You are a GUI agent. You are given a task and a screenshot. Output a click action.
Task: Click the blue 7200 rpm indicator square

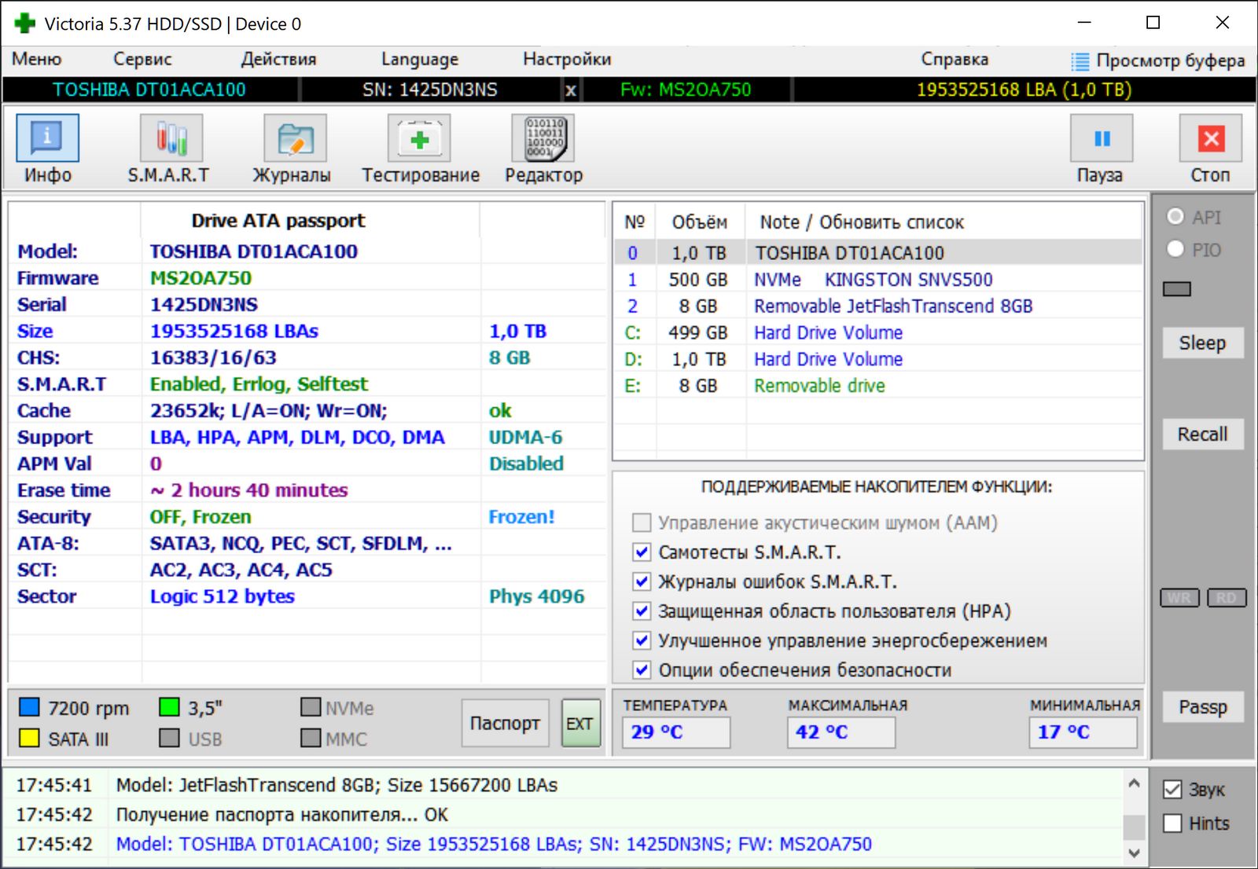[x=29, y=707]
